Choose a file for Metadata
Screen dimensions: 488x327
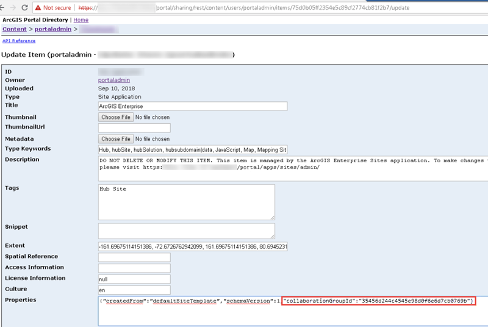(x=116, y=138)
